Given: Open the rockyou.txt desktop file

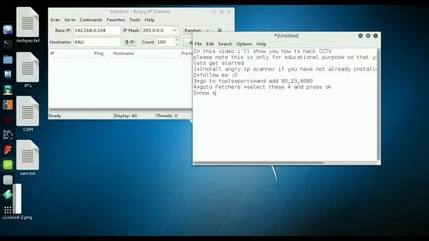Looking at the screenshot, I should [27, 25].
